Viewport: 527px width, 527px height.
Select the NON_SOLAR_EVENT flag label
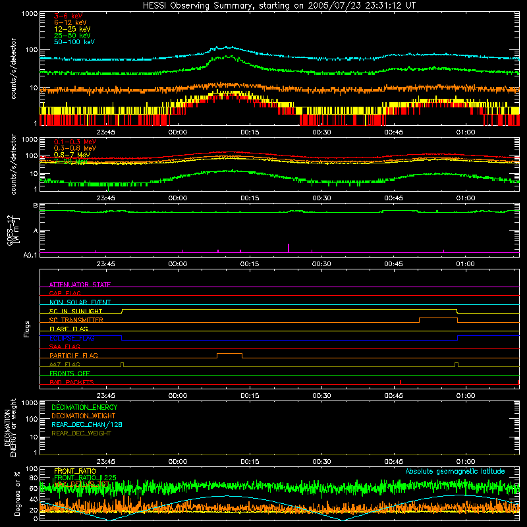click(80, 302)
